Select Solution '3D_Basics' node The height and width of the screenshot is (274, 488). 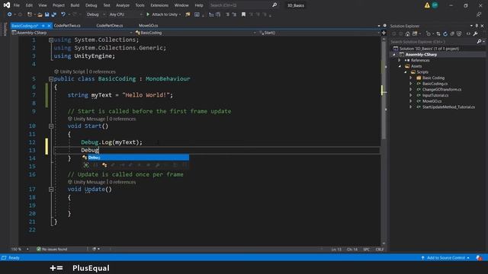pyautogui.click(x=429, y=49)
